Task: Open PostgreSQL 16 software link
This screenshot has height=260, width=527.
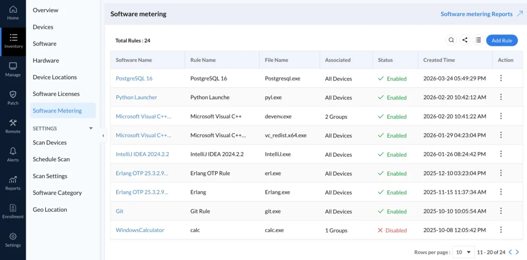Action: [134, 79]
